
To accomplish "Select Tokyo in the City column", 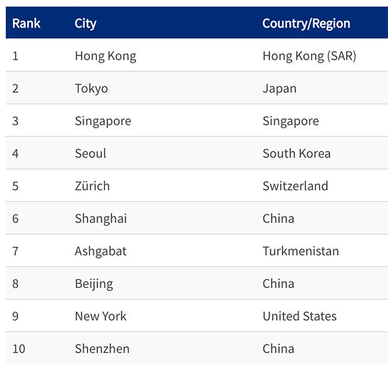I will click(x=91, y=89).
